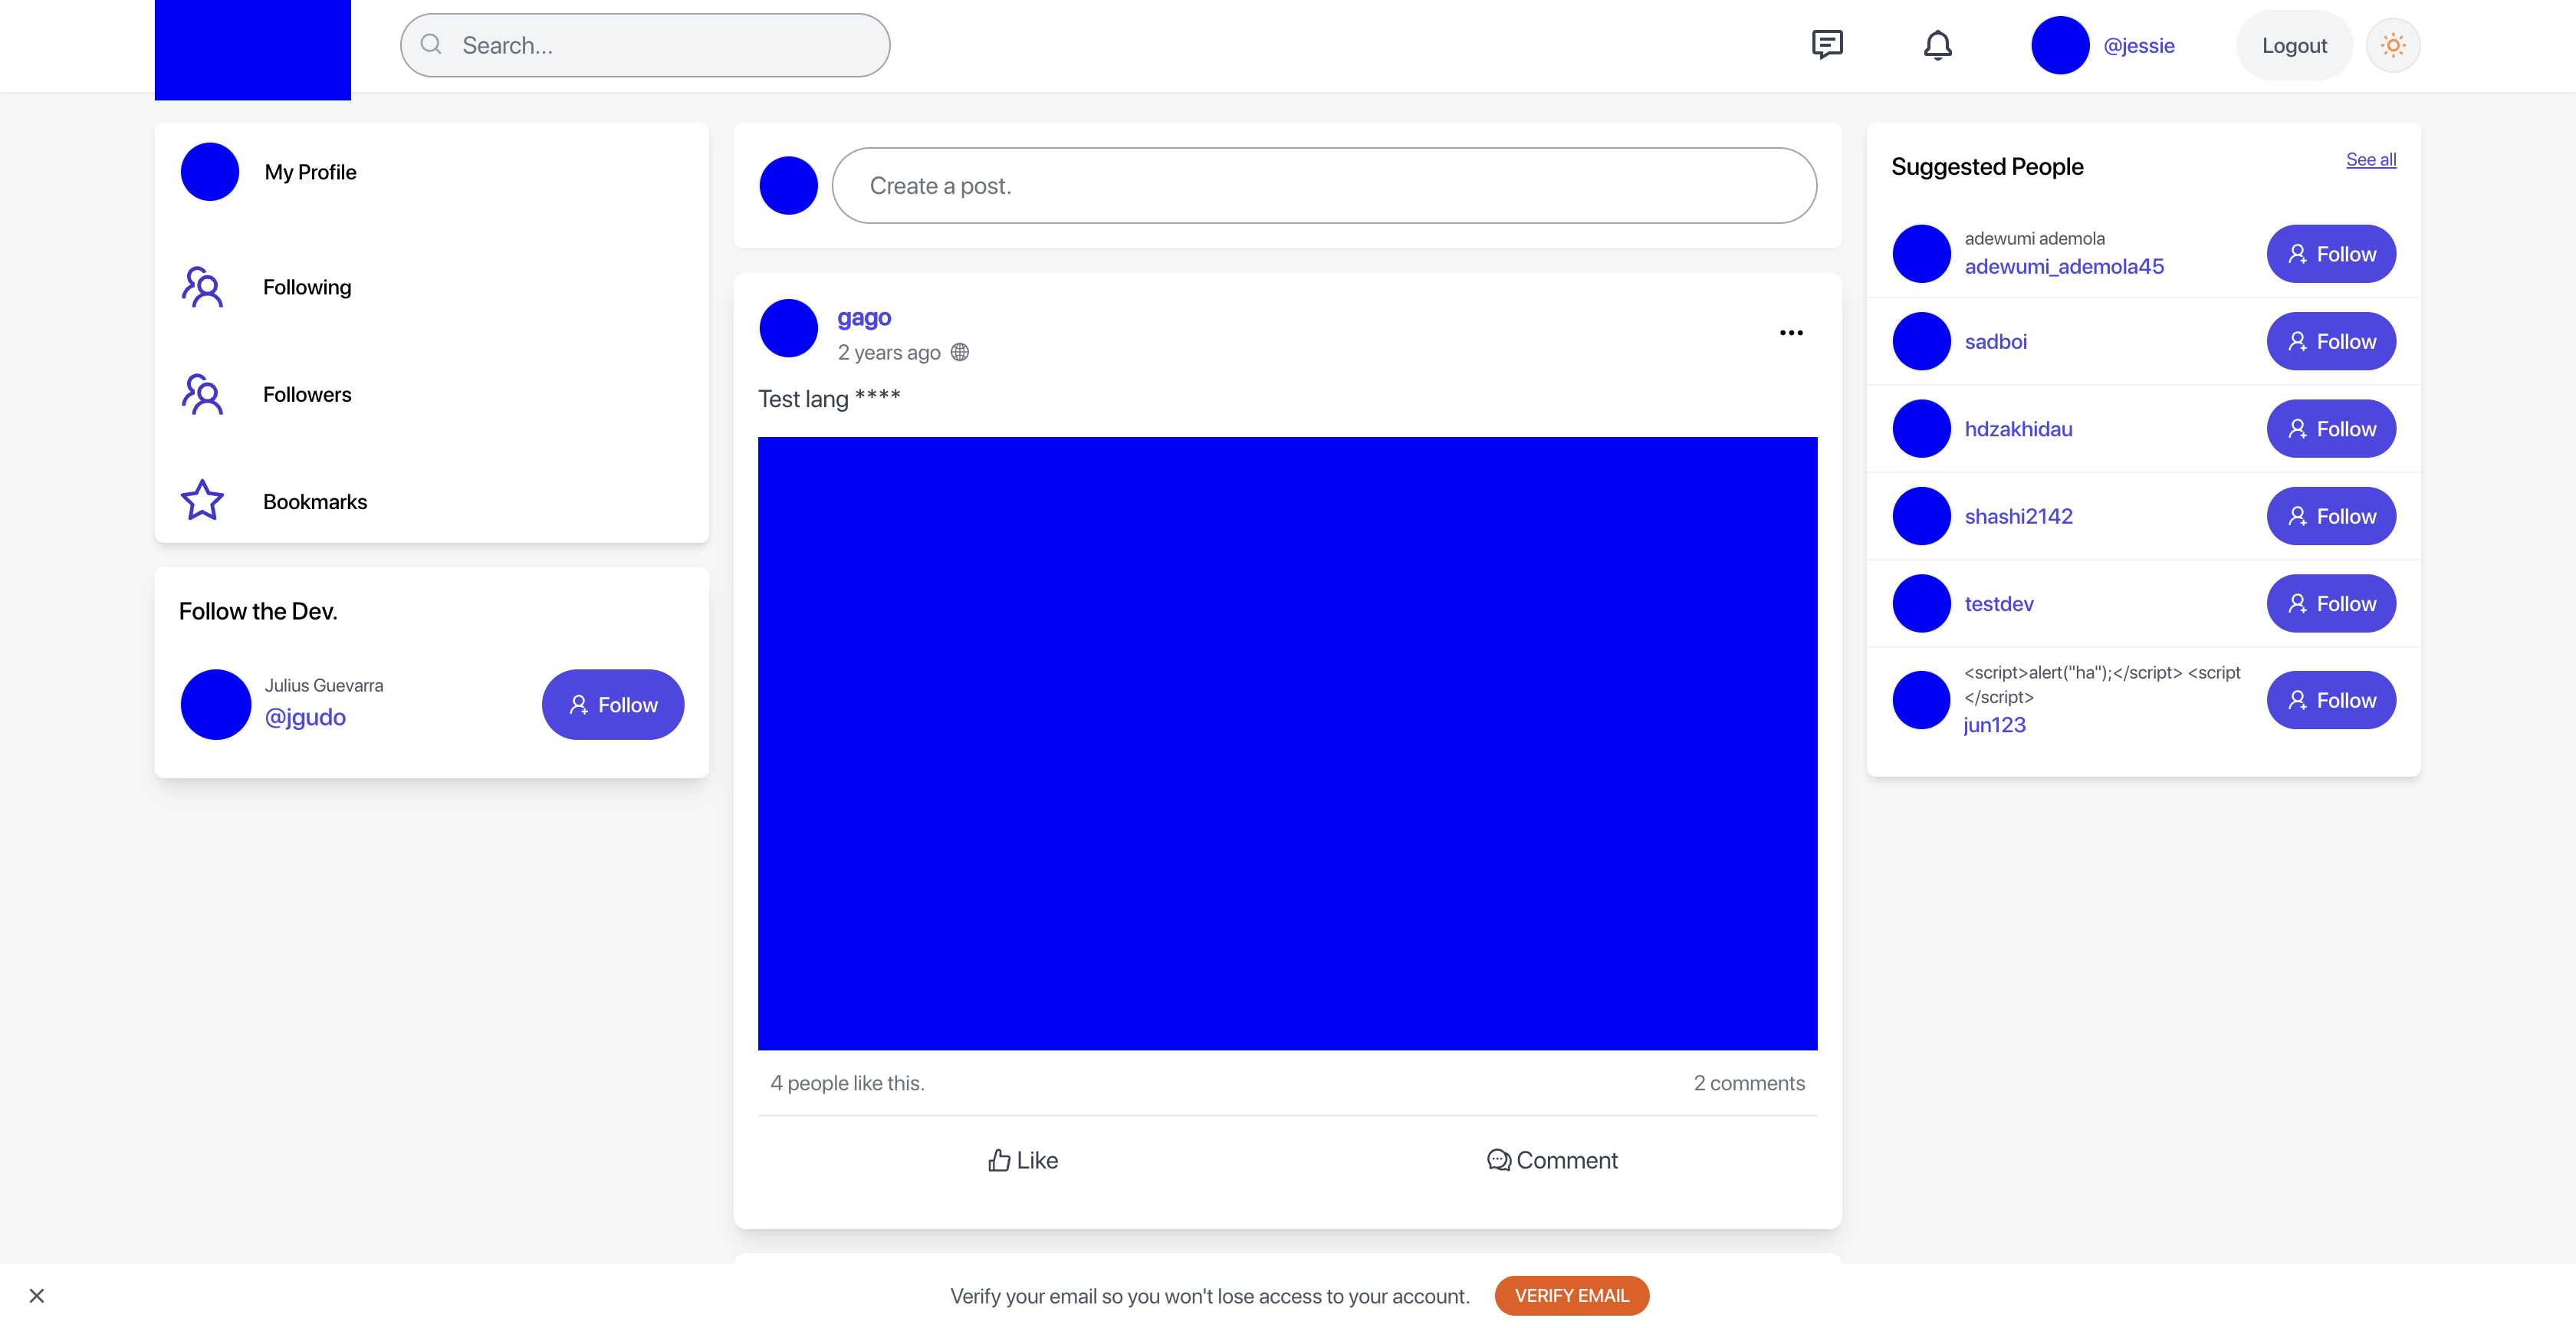Open the Followers menu item

307,394
